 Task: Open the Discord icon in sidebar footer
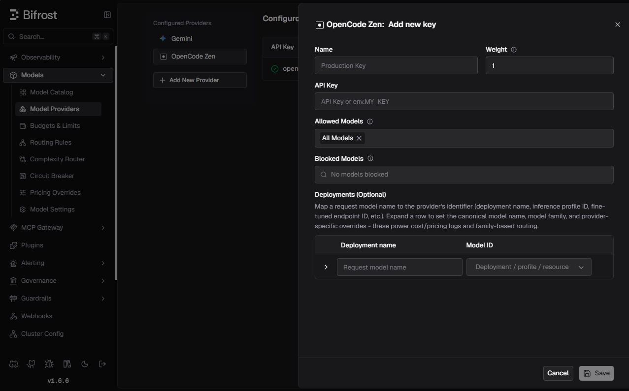14,364
